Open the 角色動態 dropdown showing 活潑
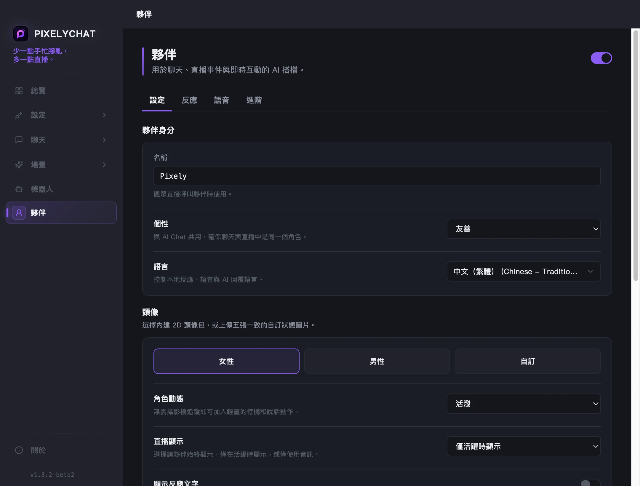The width and height of the screenshot is (640, 486). [524, 404]
